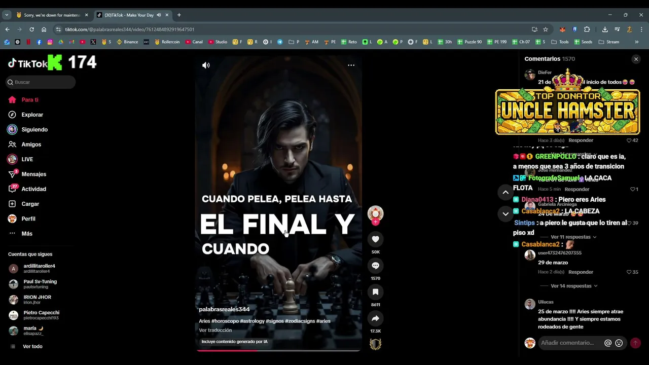Image resolution: width=649 pixels, height=365 pixels.
Task: Go back in browser history
Action: click(x=7, y=29)
